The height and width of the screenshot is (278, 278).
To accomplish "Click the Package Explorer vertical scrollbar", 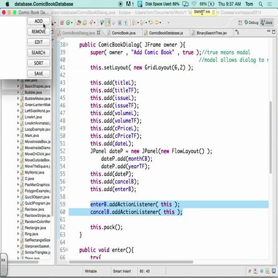I will pyautogui.click(x=52, y=132).
